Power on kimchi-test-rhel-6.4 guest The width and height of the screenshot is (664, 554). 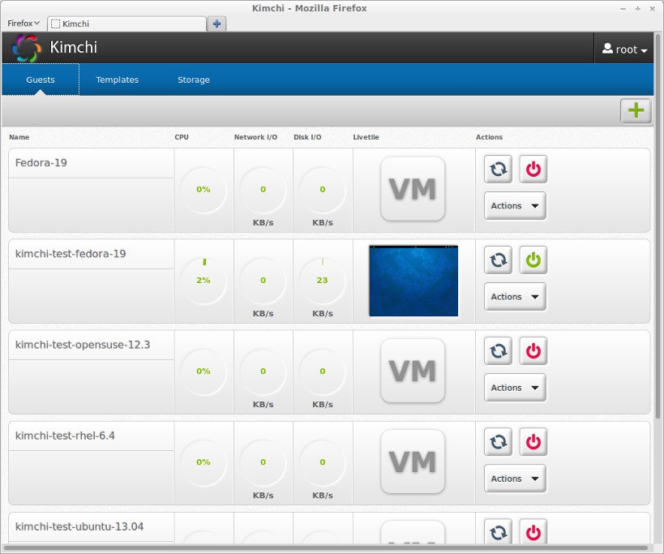pos(533,442)
